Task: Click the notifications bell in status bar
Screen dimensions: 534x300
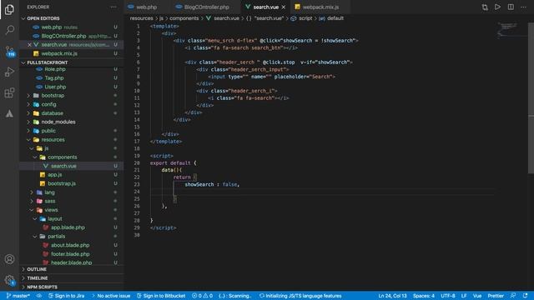Action: (525, 296)
